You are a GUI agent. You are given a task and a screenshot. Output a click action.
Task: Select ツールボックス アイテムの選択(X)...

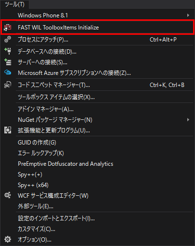point(97,97)
